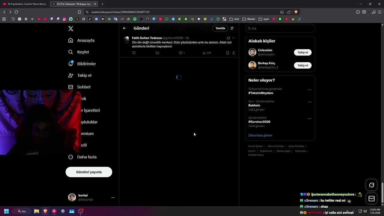Follow Celsusian with Takip et
Image resolution: width=384 pixels, height=216 pixels.
303,52
